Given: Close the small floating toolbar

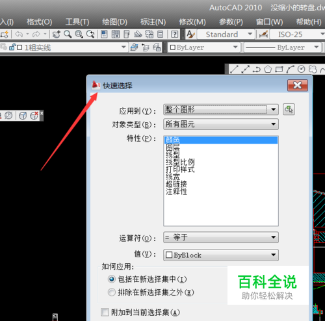Looking at the screenshot, I should point(42,113).
